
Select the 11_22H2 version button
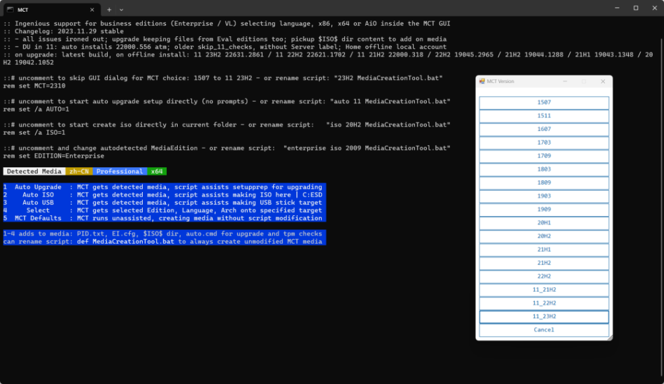pyautogui.click(x=544, y=303)
